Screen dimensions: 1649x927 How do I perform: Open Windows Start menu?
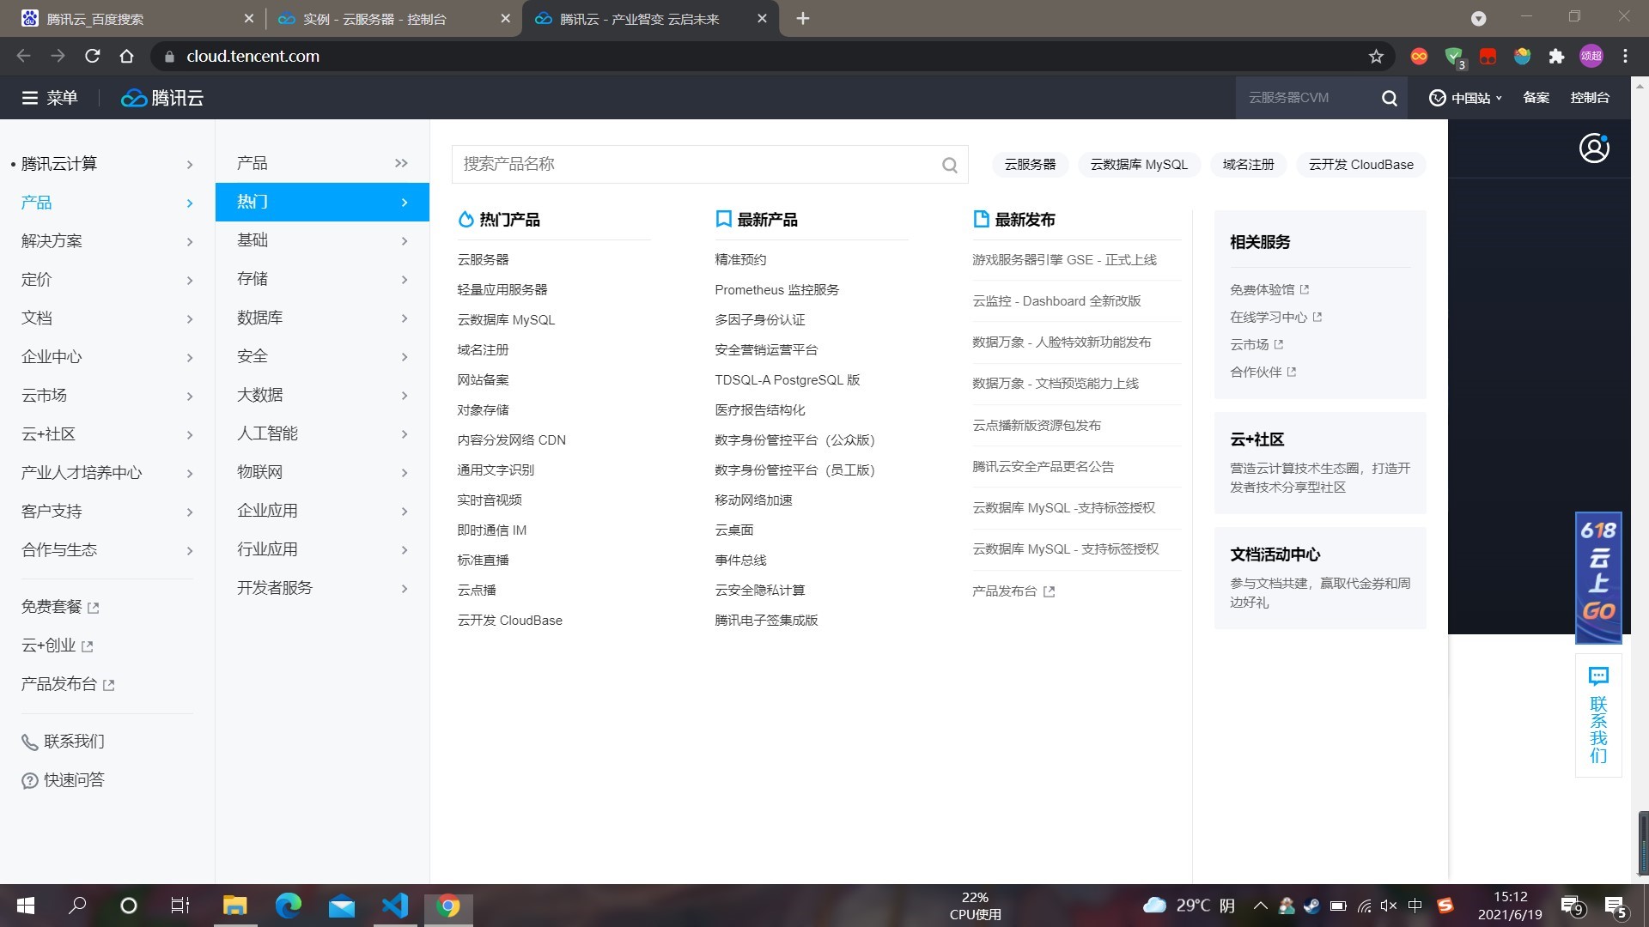click(26, 906)
